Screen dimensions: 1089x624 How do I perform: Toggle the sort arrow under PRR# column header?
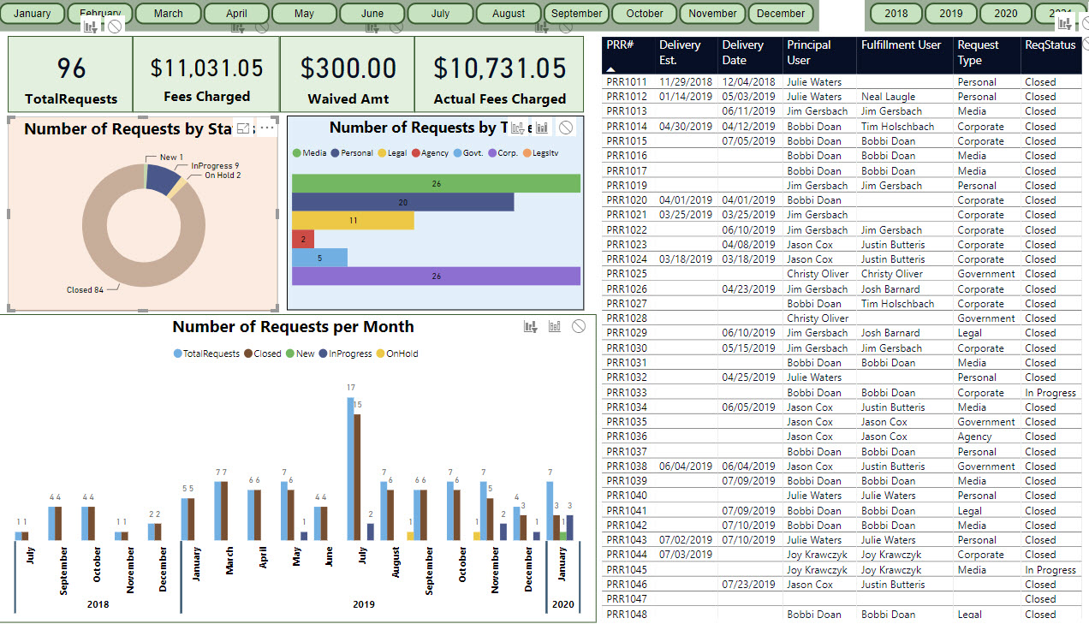click(x=611, y=69)
